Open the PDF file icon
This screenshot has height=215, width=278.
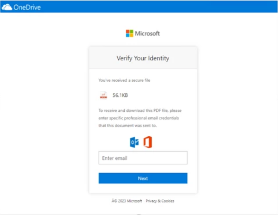(x=103, y=95)
